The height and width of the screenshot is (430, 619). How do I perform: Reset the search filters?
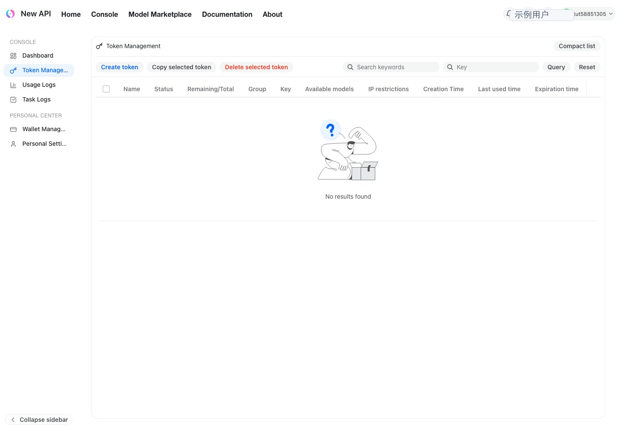(x=587, y=67)
